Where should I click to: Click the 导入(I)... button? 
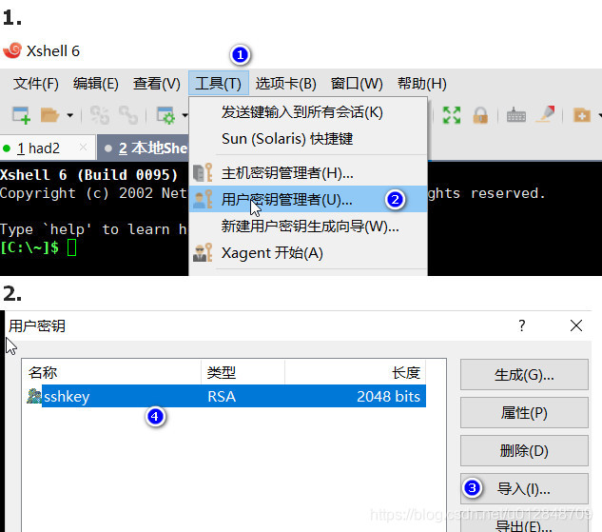[x=524, y=488]
